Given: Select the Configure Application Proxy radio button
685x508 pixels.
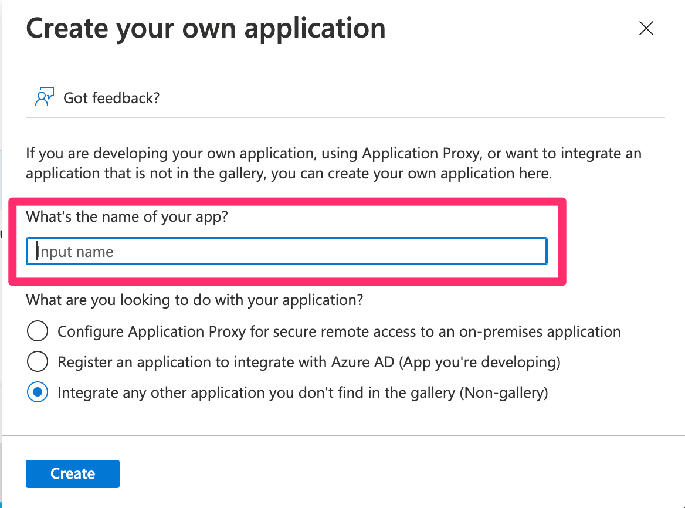Looking at the screenshot, I should point(38,331).
